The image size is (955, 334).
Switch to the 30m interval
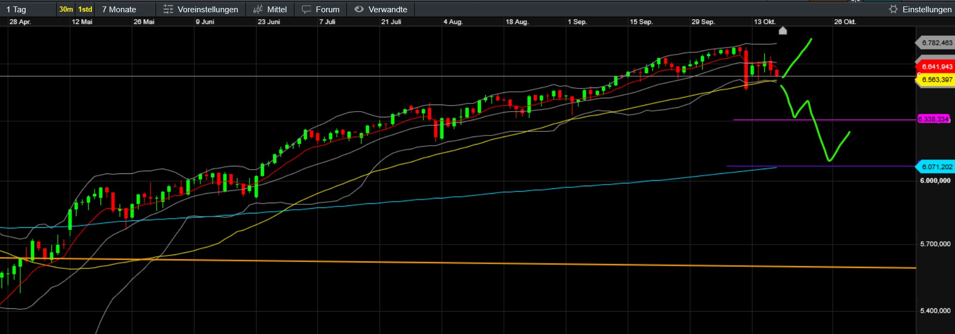(66, 9)
